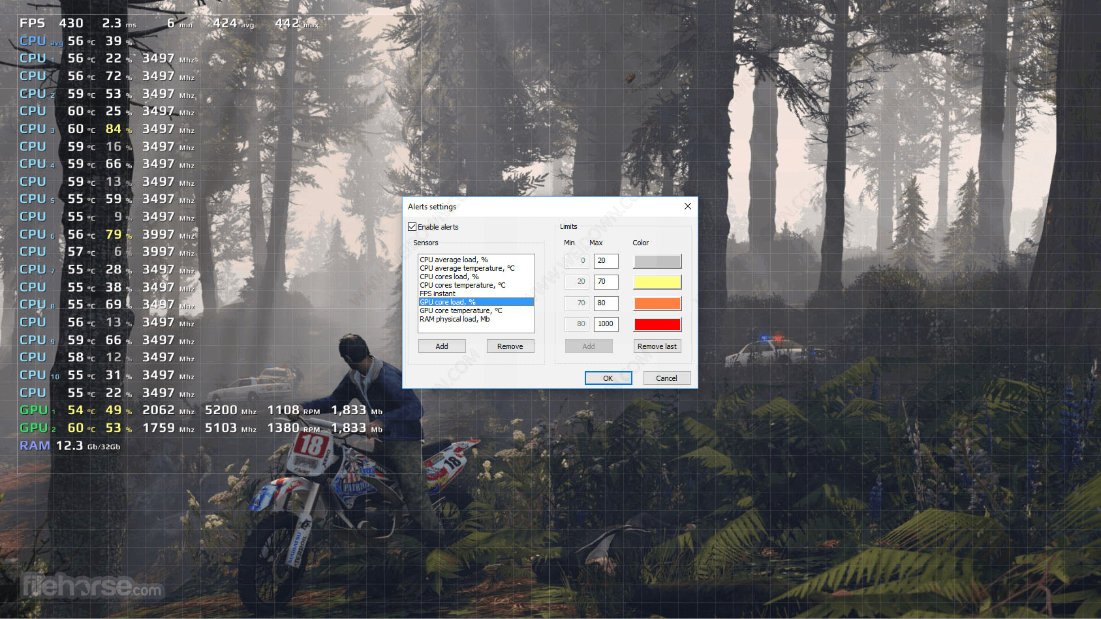Edit Max field containing 1000
This screenshot has width=1101, height=619.
coord(606,324)
